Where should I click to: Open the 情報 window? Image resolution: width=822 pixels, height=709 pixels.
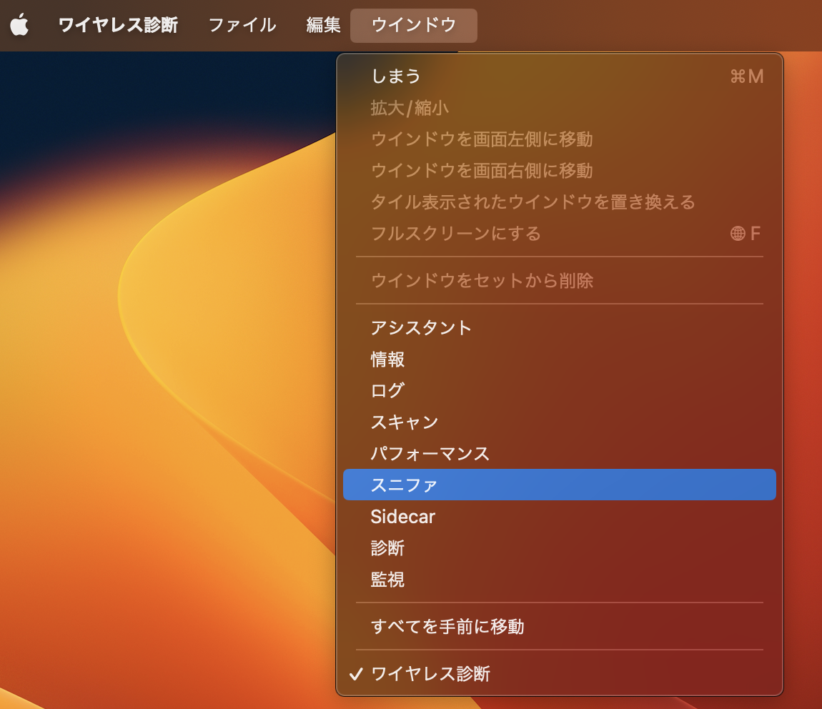(x=387, y=360)
